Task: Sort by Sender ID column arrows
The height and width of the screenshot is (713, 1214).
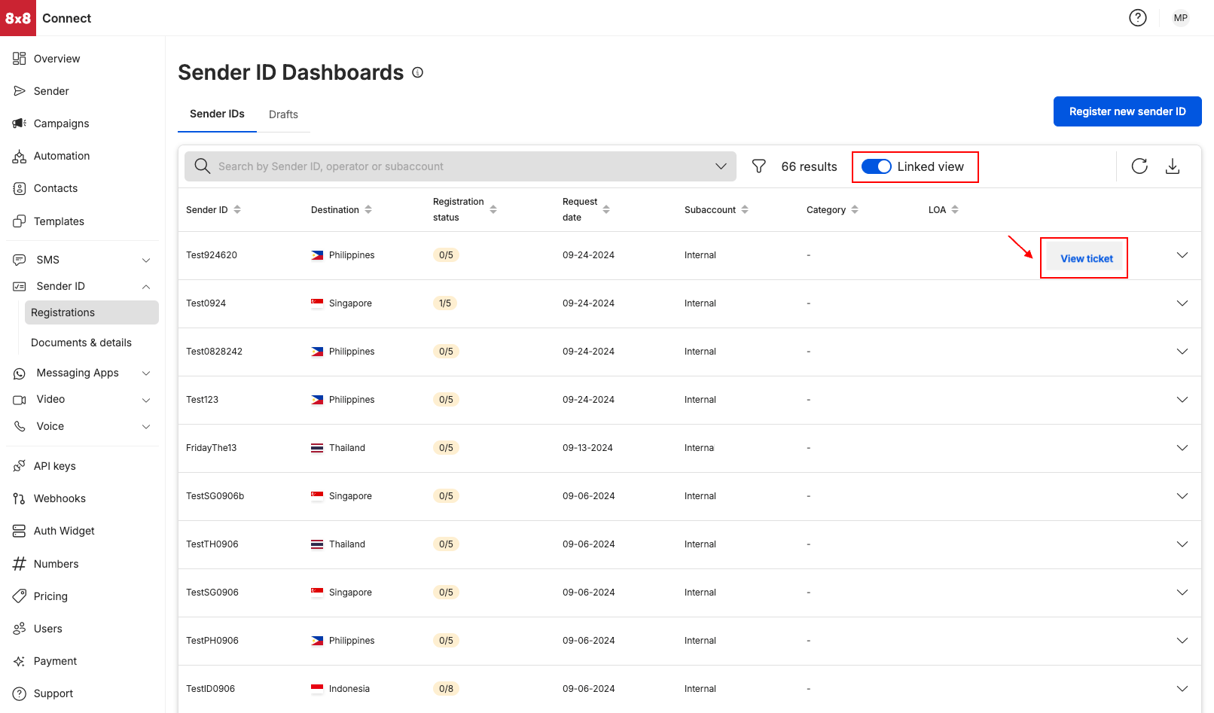Action: (237, 209)
